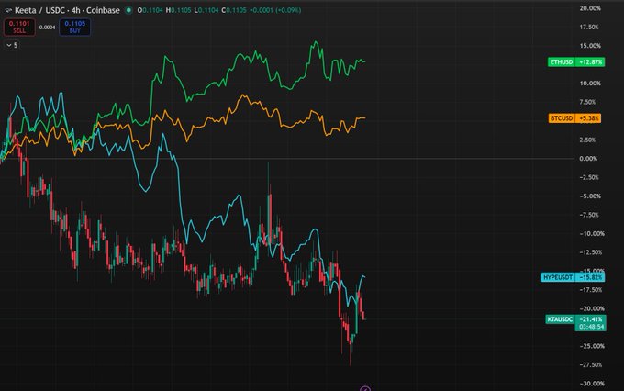Click the 17.50% scale label
The width and height of the screenshot is (624, 391).
point(589,27)
